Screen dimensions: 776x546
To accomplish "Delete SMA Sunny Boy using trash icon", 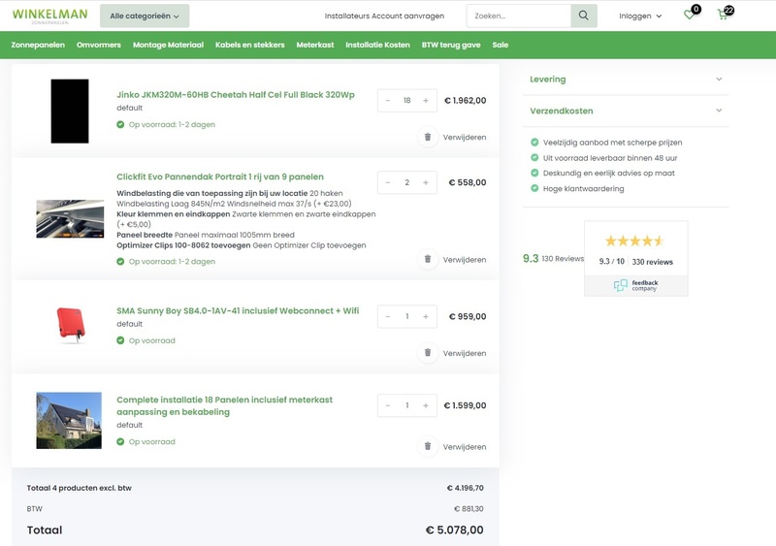I will (x=427, y=353).
